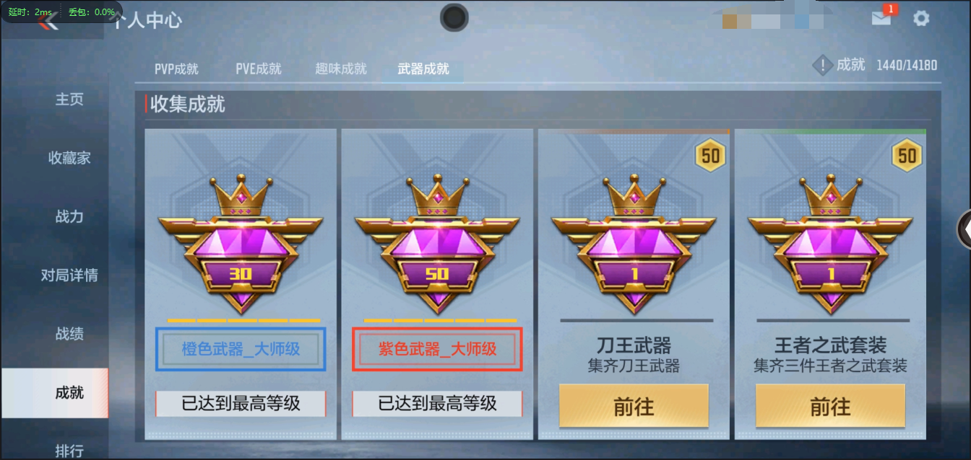Switch to the PVP成就 tab
Screen dimensions: 971x460
176,69
